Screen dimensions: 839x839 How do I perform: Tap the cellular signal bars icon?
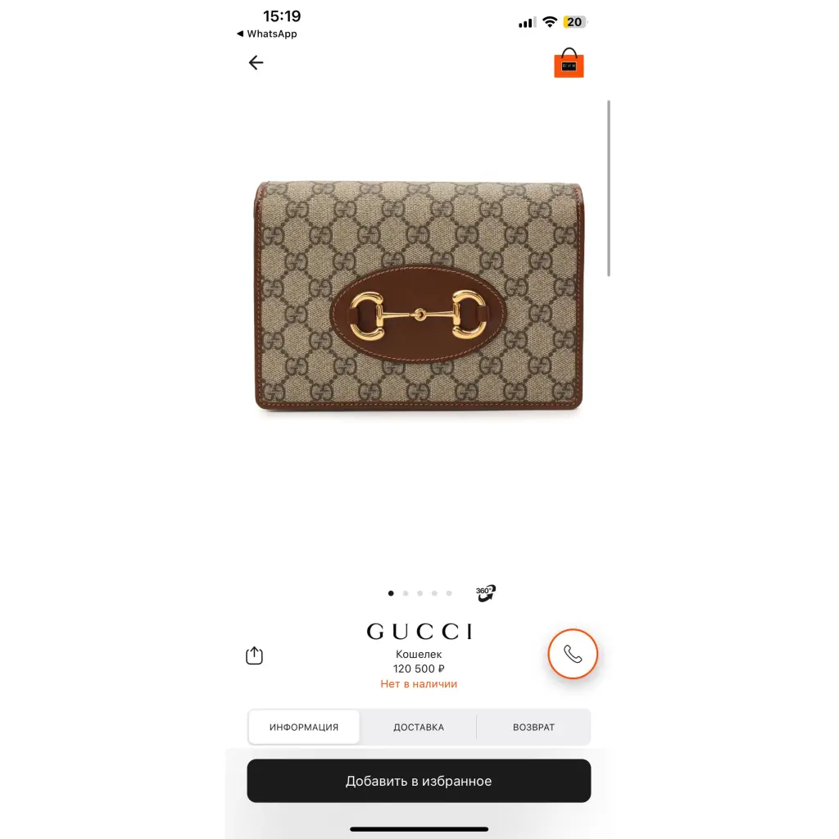527,22
